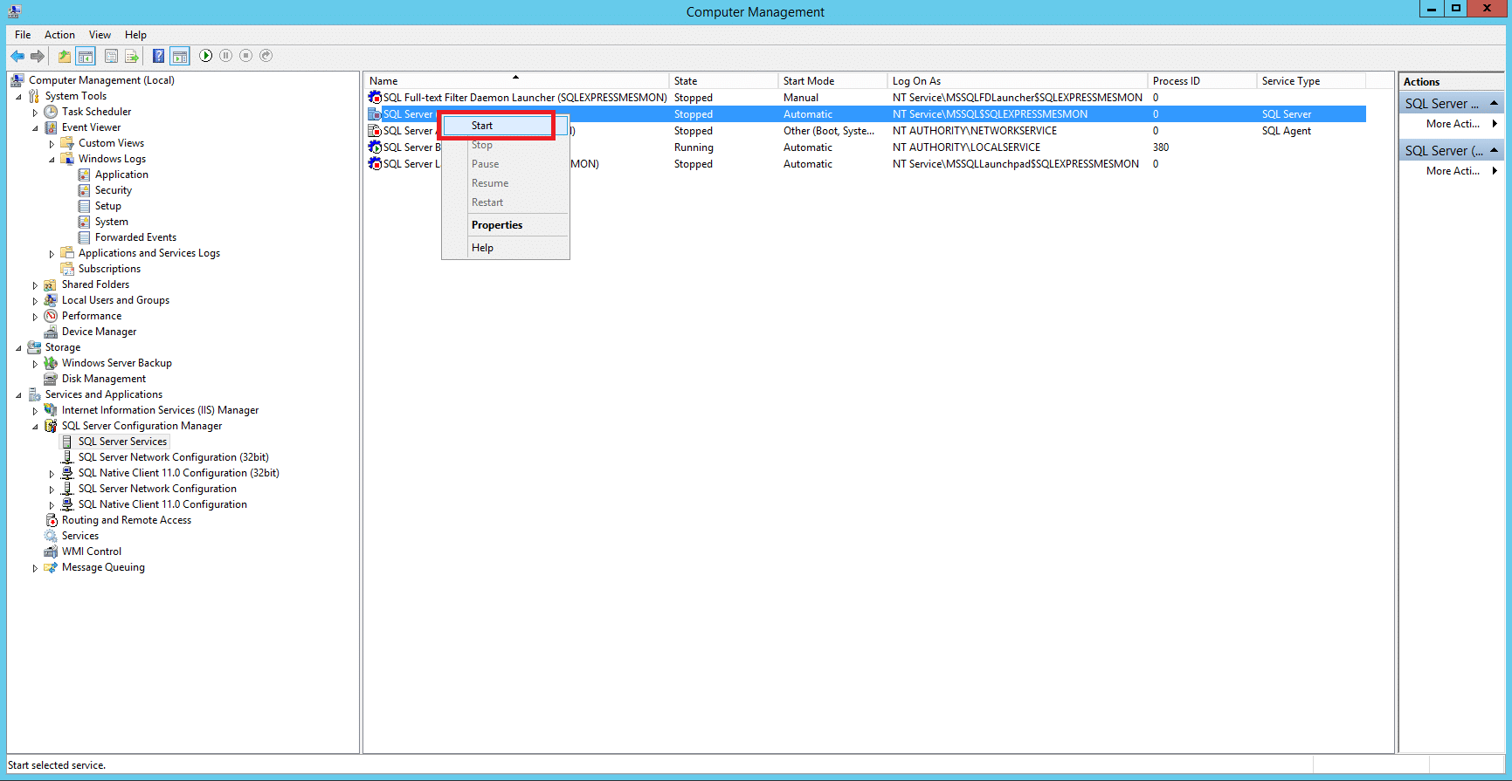Screen dimensions: 1512x781
Task: Sort by the Log On As column header
Action: (x=1018, y=81)
